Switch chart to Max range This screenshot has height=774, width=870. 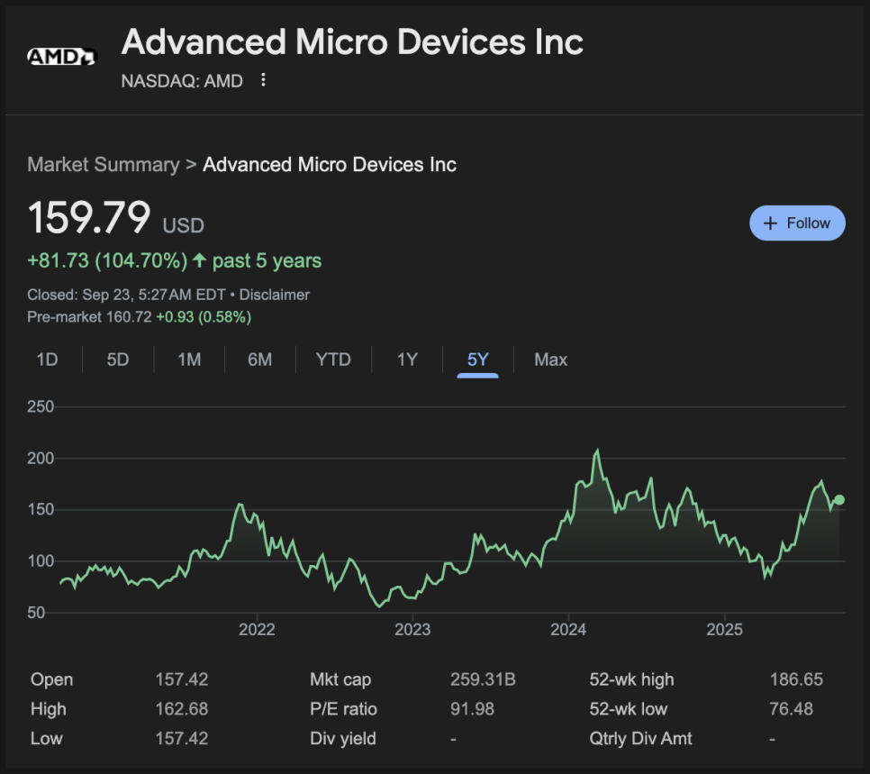click(x=550, y=360)
